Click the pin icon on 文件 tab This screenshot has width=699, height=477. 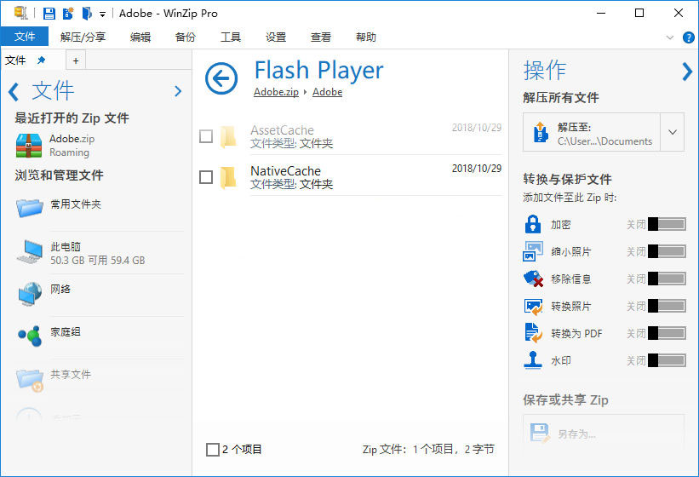(x=41, y=60)
